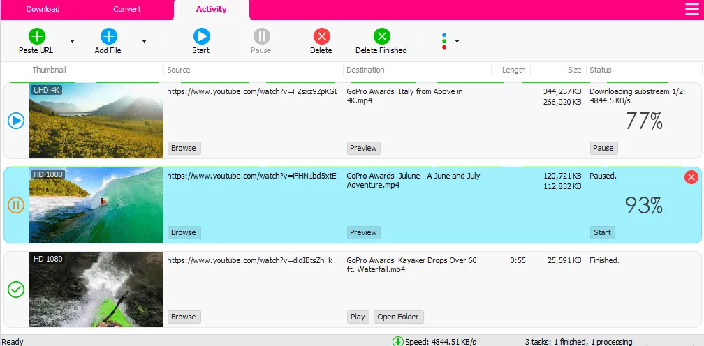The width and height of the screenshot is (704, 346).
Task: Click the 93% progress value
Action: coord(644,205)
